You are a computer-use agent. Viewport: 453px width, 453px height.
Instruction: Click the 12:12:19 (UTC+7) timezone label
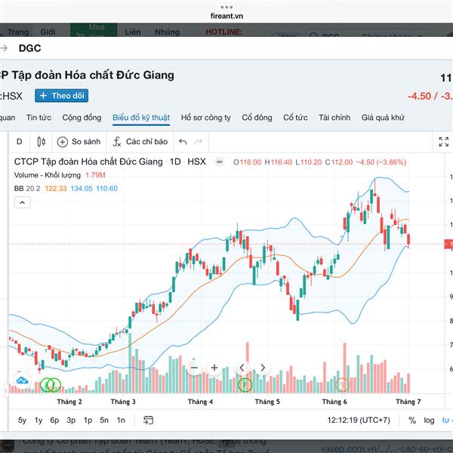pyautogui.click(x=359, y=420)
